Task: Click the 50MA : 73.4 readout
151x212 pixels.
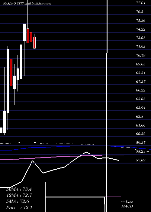Action: [19, 189]
